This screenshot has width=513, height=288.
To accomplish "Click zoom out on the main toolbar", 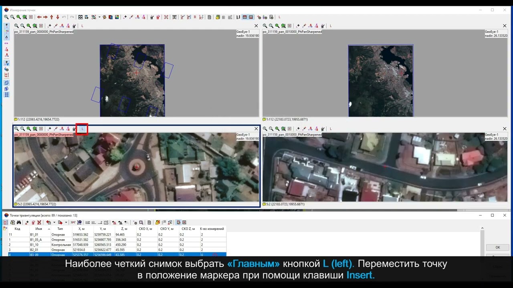I will pyautogui.click(x=12, y=17).
